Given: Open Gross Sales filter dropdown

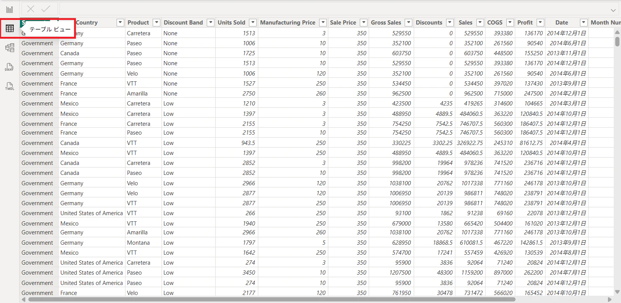Looking at the screenshot, I should (409, 23).
